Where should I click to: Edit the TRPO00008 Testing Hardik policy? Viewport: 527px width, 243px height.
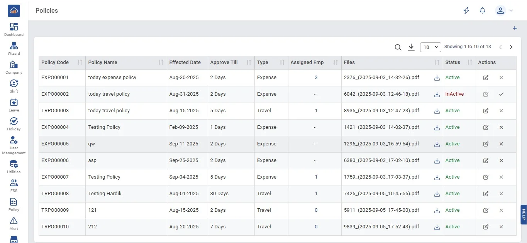click(486, 194)
